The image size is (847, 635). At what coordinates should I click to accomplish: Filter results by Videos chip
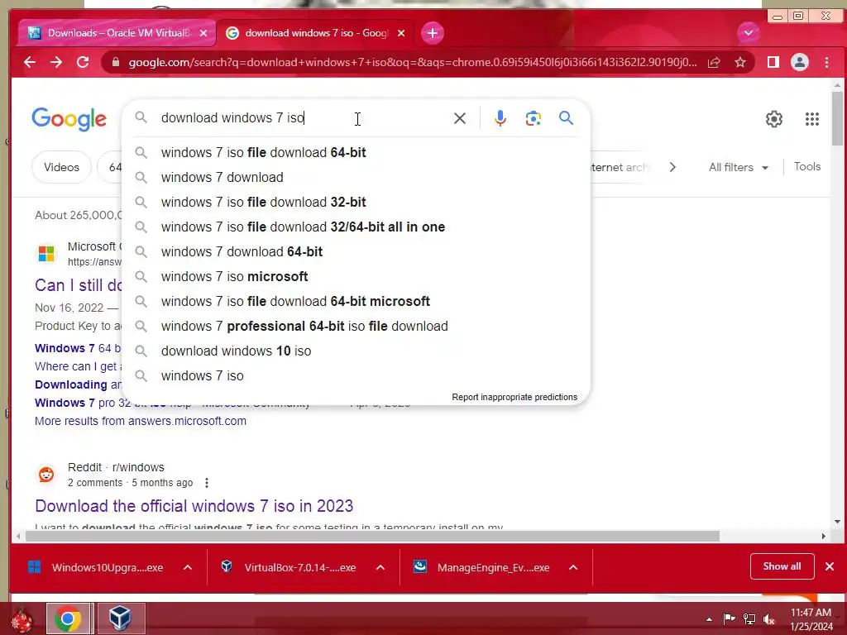pyautogui.click(x=61, y=167)
